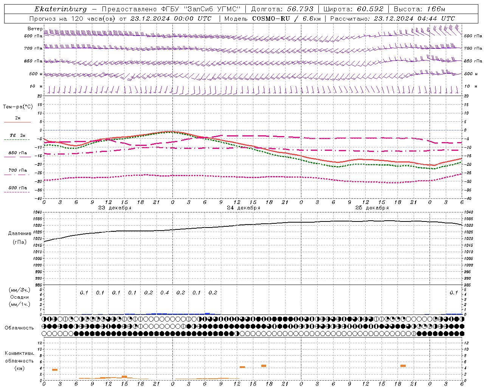This screenshot has width=484, height=387.
Task: Click the dashed line sample under Td 2м
Action: coord(17,140)
